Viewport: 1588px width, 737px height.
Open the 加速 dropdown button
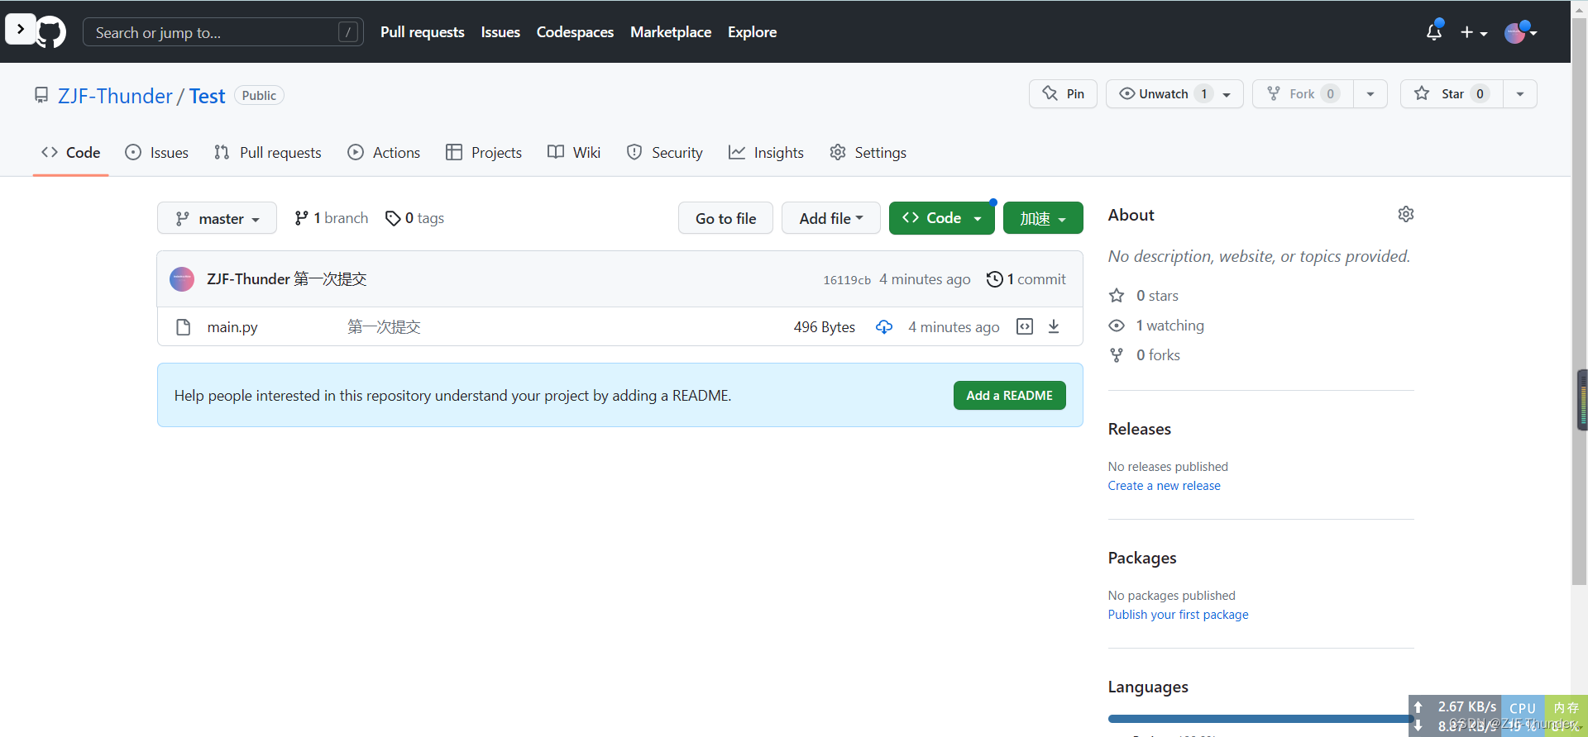tap(1043, 218)
